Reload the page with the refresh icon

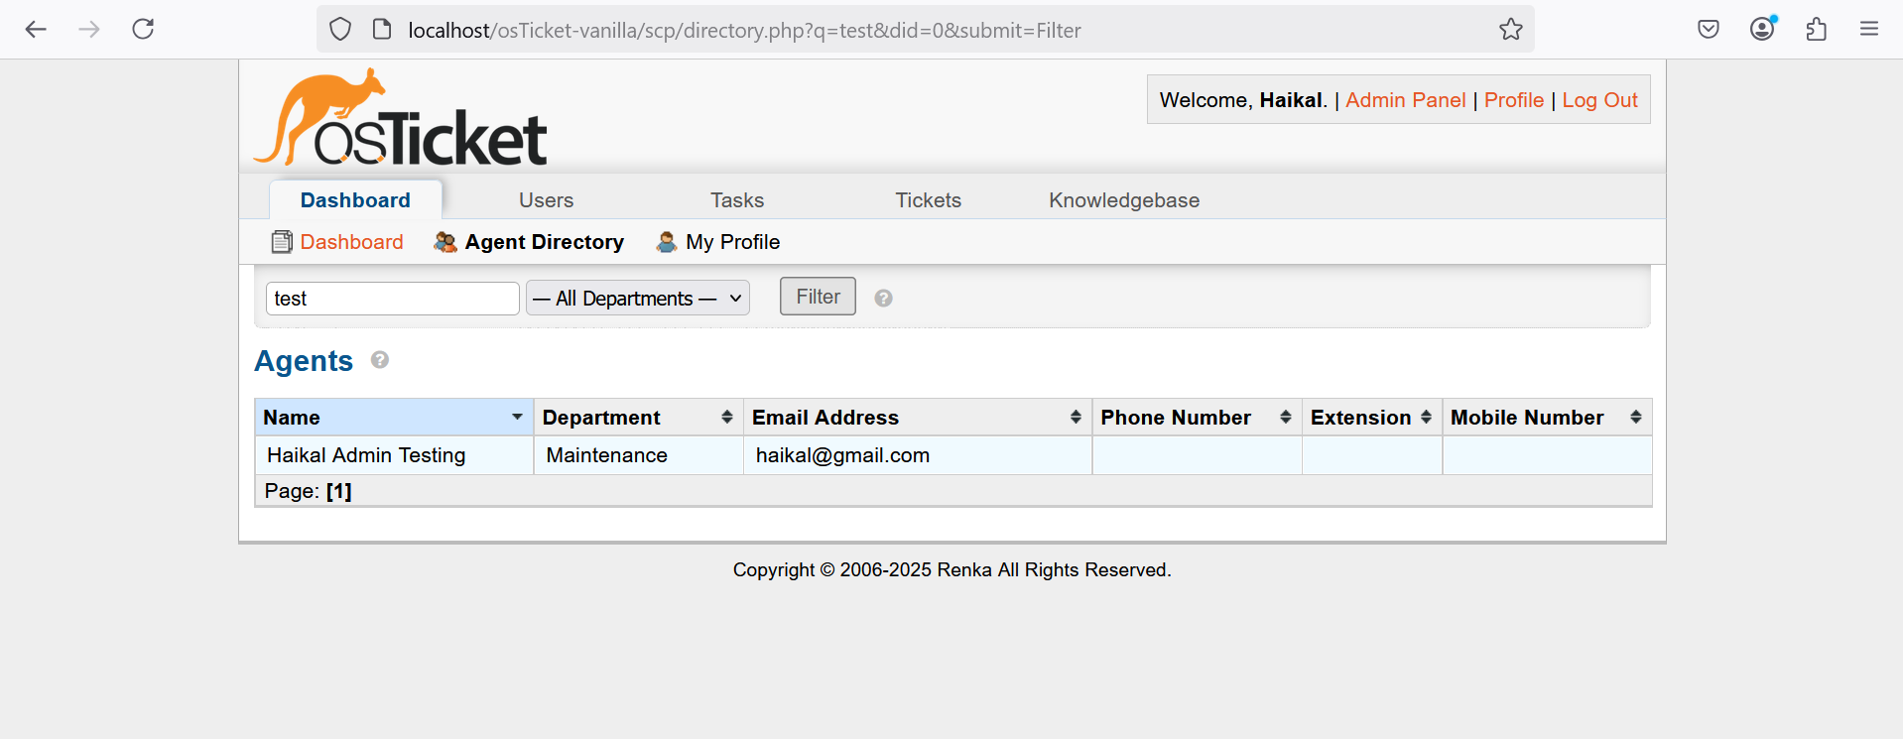(143, 30)
